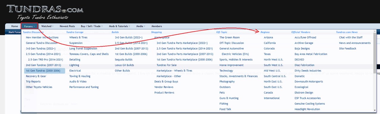Open Sequoia Builds forum
This screenshot has width=380, height=114.
[x=124, y=60]
